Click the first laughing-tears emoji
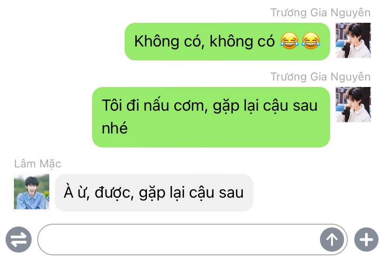 [x=290, y=41]
